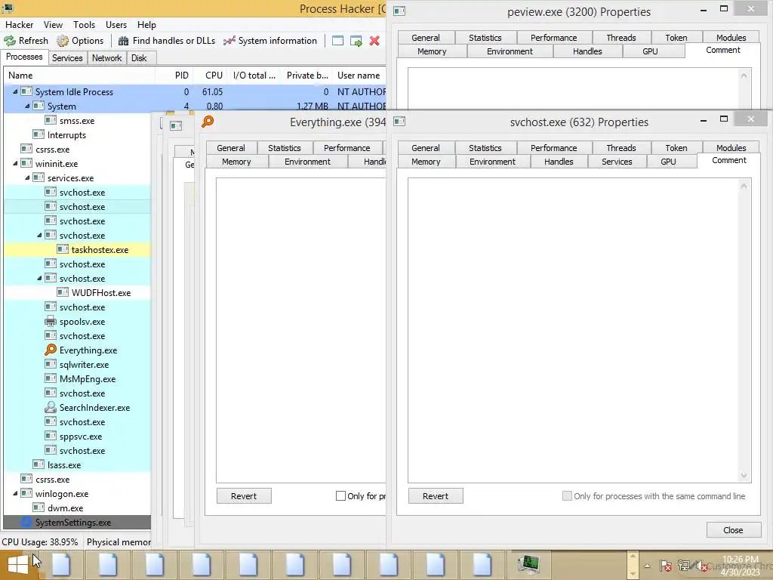The width and height of the screenshot is (773, 580).
Task: Click comment text area in svchost.exe Properties
Action: 579,330
